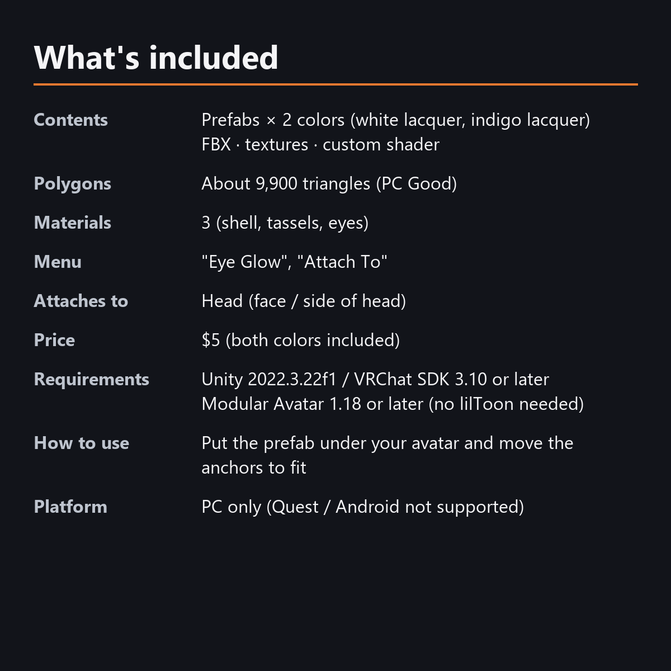Click the Put the prefab under your avatar text
671x671 pixels.
pyautogui.click(x=388, y=455)
